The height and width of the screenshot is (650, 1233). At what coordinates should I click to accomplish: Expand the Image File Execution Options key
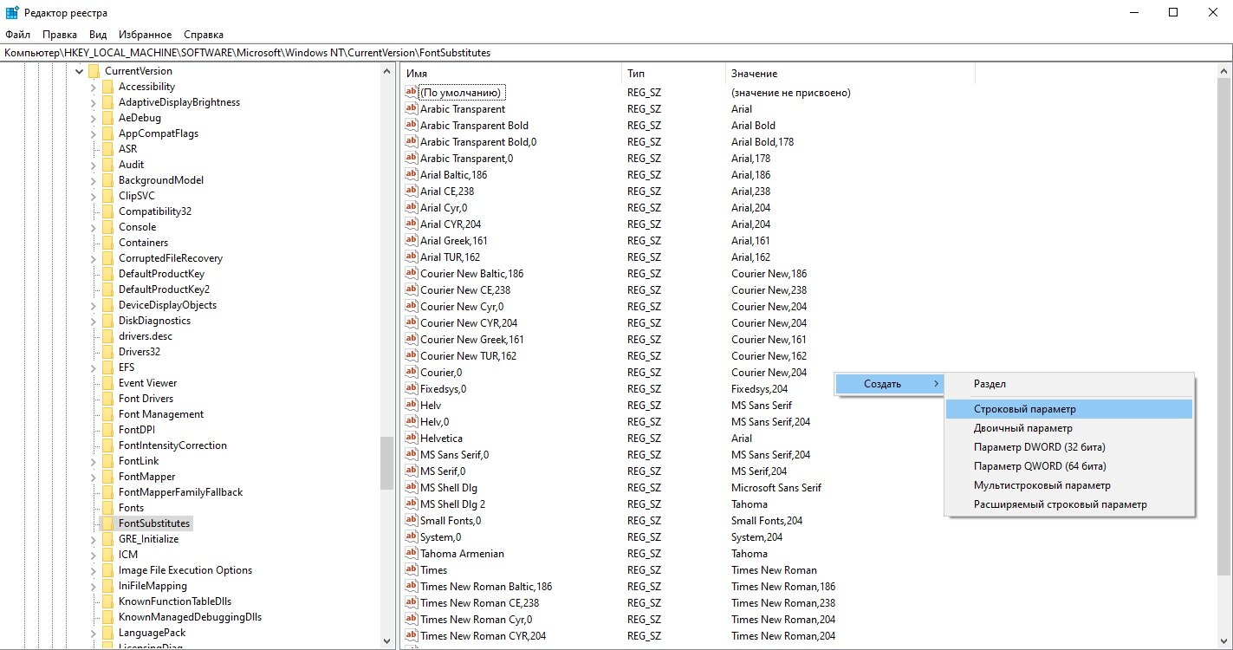point(94,570)
